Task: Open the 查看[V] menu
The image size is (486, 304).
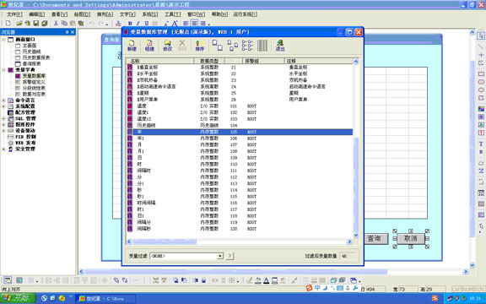Action: click(x=59, y=14)
